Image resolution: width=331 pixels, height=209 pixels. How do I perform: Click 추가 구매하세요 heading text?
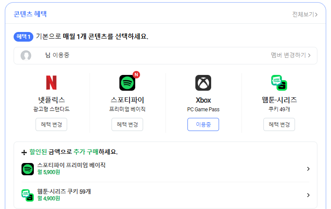pos(95,152)
